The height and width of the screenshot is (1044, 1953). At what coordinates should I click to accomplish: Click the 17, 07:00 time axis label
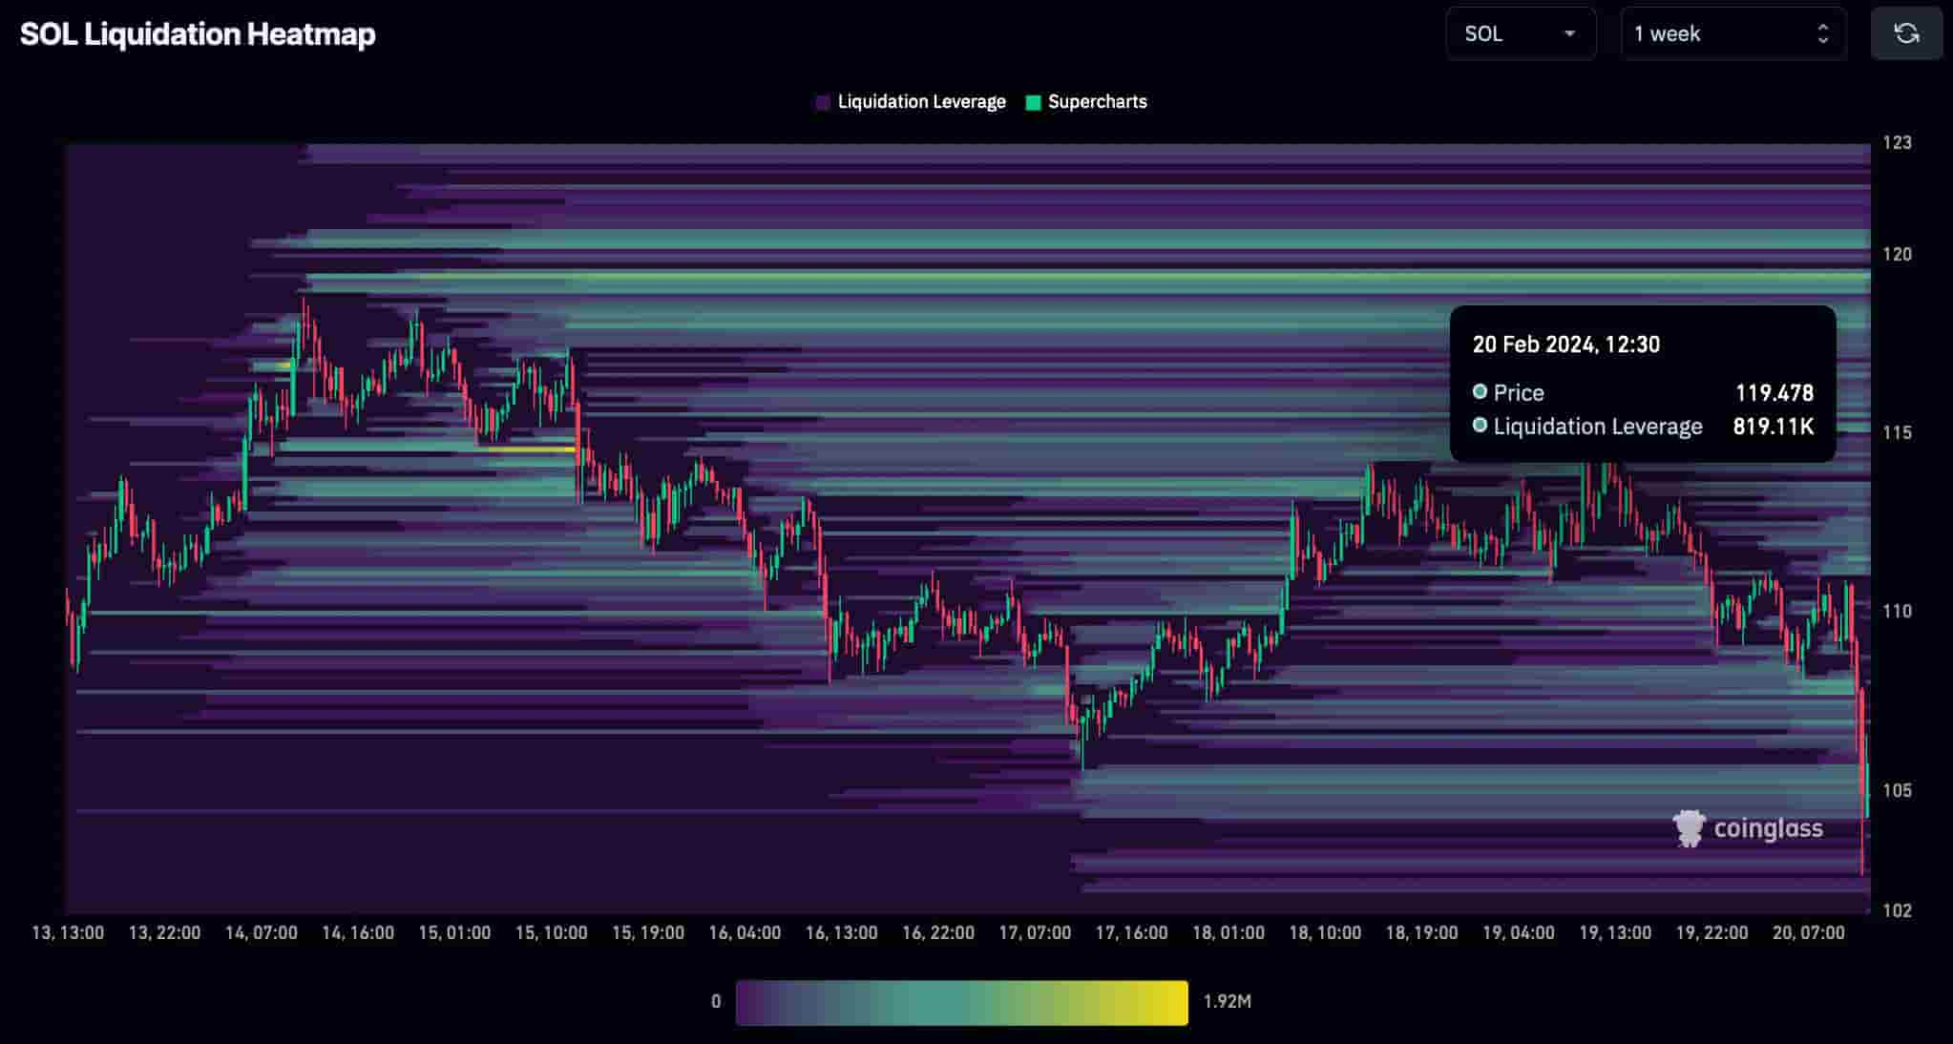pyautogui.click(x=1035, y=932)
